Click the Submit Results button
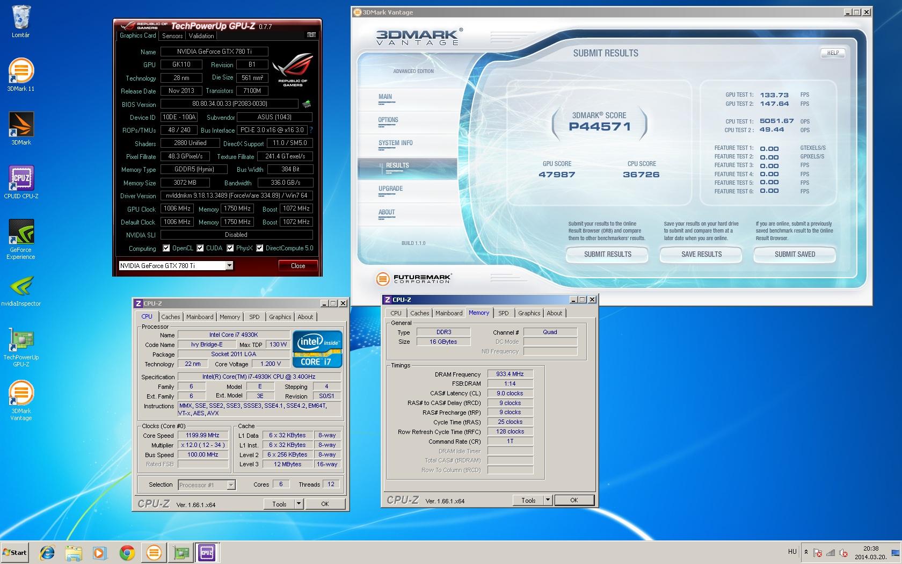Screen dimensions: 902x564 coord(607,254)
